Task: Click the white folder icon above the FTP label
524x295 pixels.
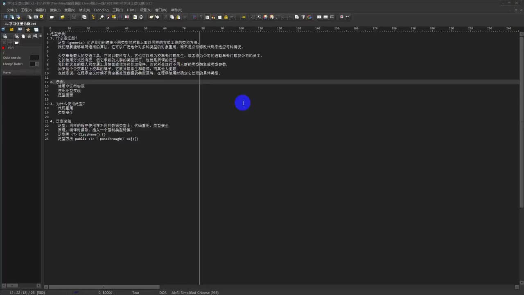Action: (x=17, y=43)
